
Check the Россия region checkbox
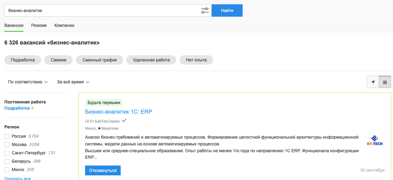6,136
